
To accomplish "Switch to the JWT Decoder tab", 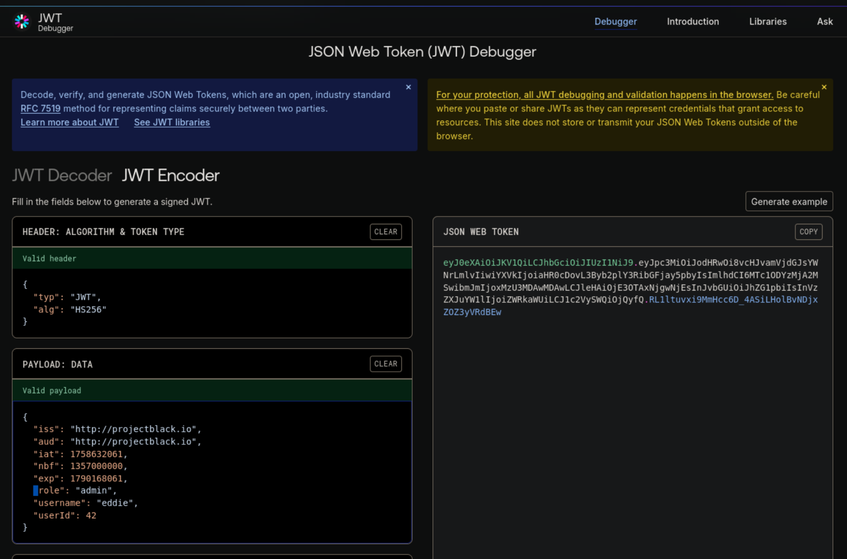I will click(62, 176).
